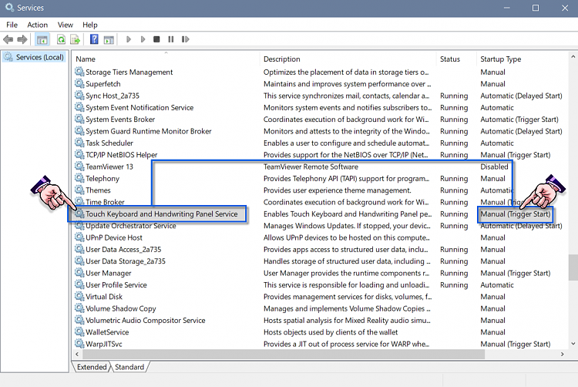This screenshot has width=578, height=387.
Task: Click gear icon of System Events Broker
Action: pyautogui.click(x=79, y=119)
